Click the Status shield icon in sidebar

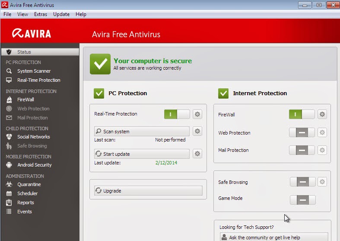pyautogui.click(x=9, y=52)
